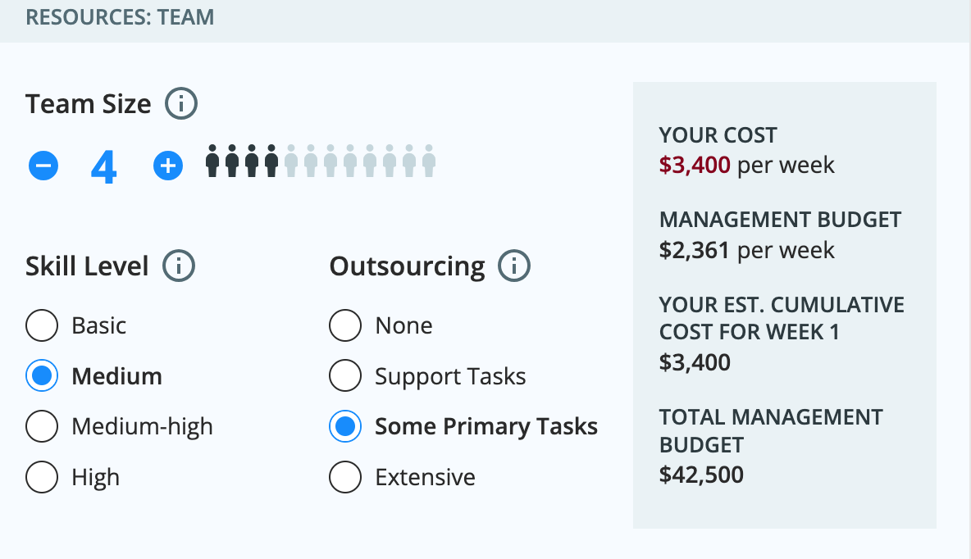The image size is (971, 559).
Task: Open the Outsourcing info tooltip
Action: tap(515, 266)
